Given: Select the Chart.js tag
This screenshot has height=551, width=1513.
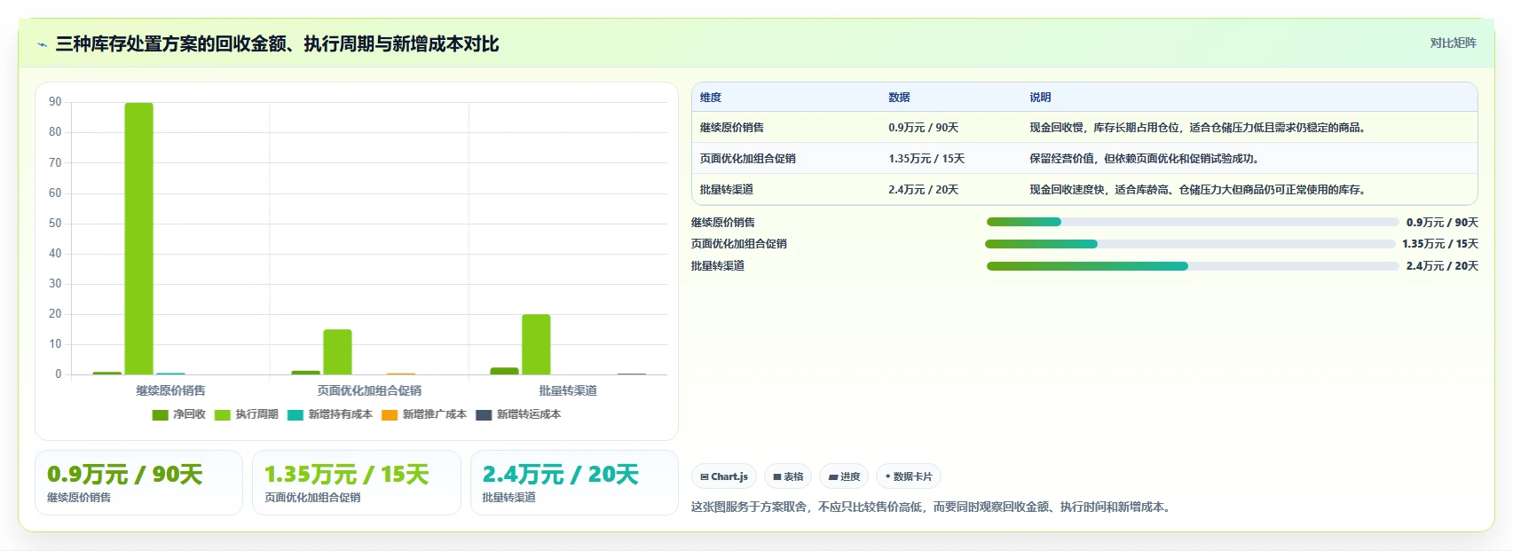Looking at the screenshot, I should (724, 476).
